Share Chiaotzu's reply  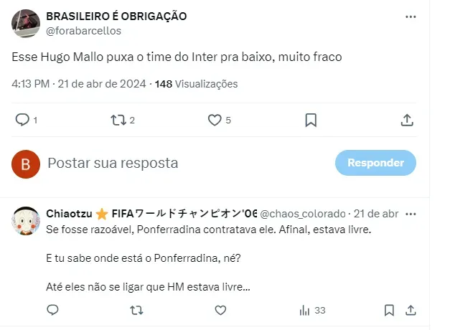click(x=411, y=310)
